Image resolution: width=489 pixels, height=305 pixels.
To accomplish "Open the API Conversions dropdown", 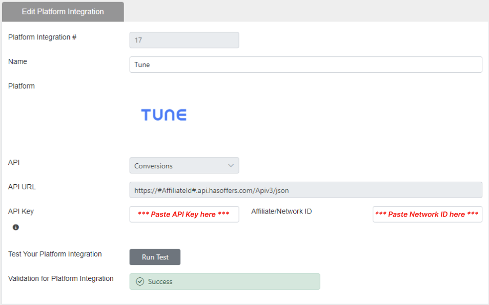I will tap(185, 165).
